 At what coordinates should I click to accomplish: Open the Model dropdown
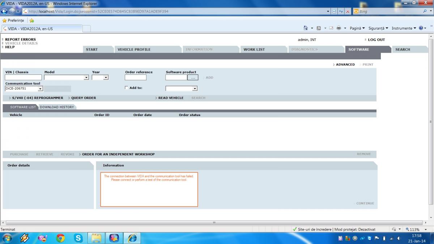tap(86, 77)
